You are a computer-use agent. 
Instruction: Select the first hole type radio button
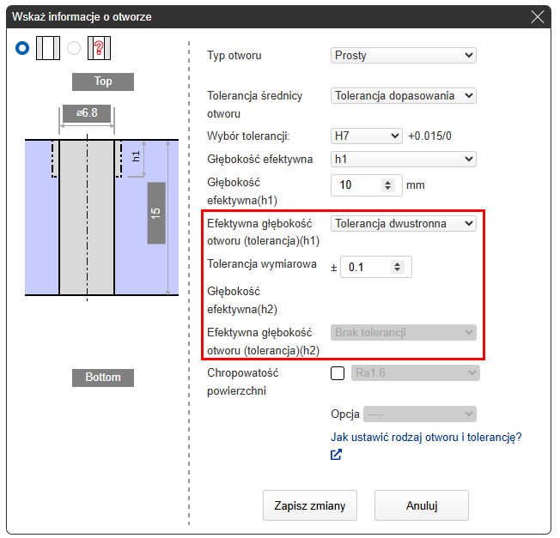pyautogui.click(x=22, y=49)
